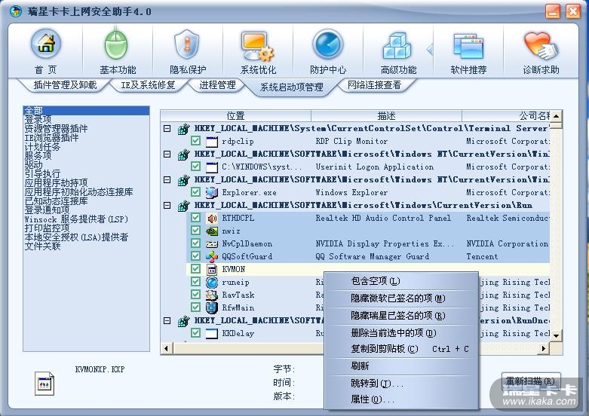Viewport: 589px width, 416px height.
Task: Click the title bar app logo icon
Action: pos(16,11)
